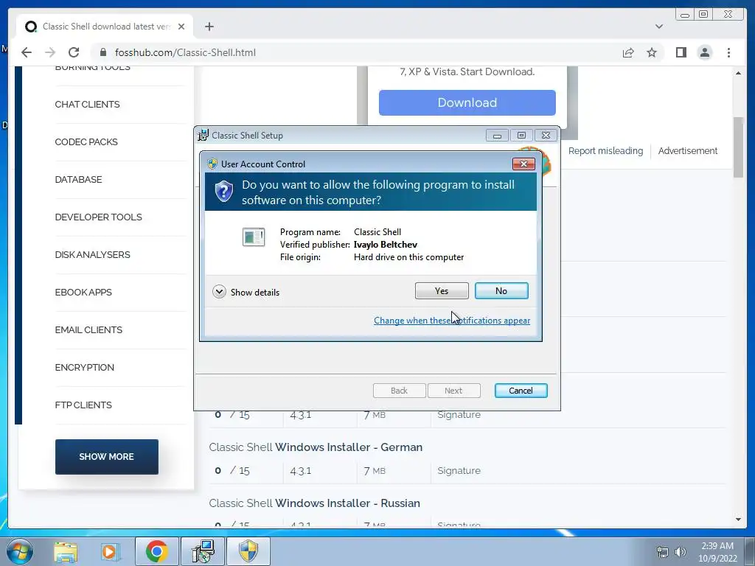Click scrollbar up arrow on the page
The height and width of the screenshot is (566, 755).
click(x=738, y=73)
